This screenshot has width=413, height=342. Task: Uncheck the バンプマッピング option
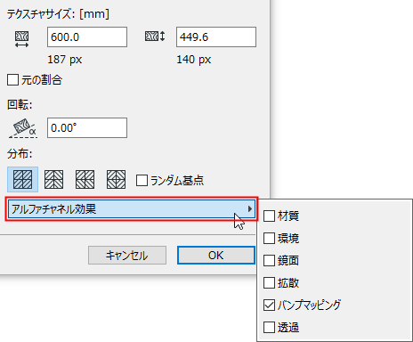pos(269,305)
